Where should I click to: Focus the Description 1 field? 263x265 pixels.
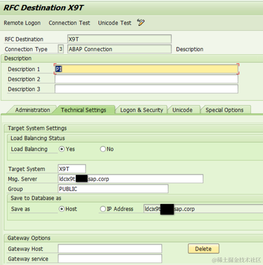[x=147, y=69]
